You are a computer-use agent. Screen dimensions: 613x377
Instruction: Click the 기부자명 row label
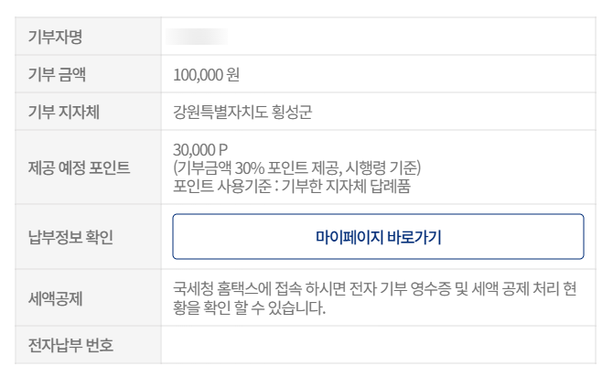click(55, 38)
